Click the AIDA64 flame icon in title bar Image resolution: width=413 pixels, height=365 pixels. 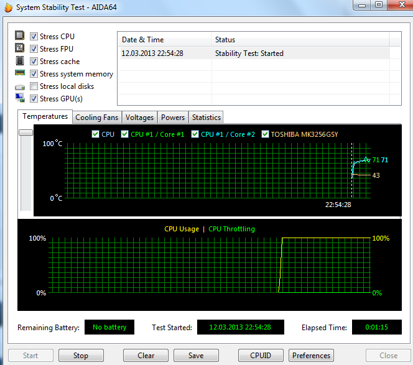point(8,7)
